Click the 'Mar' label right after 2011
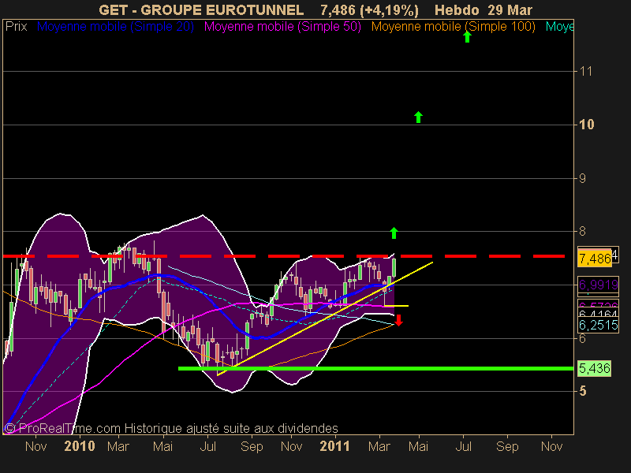Viewport: 631px width, 473px height. (379, 446)
